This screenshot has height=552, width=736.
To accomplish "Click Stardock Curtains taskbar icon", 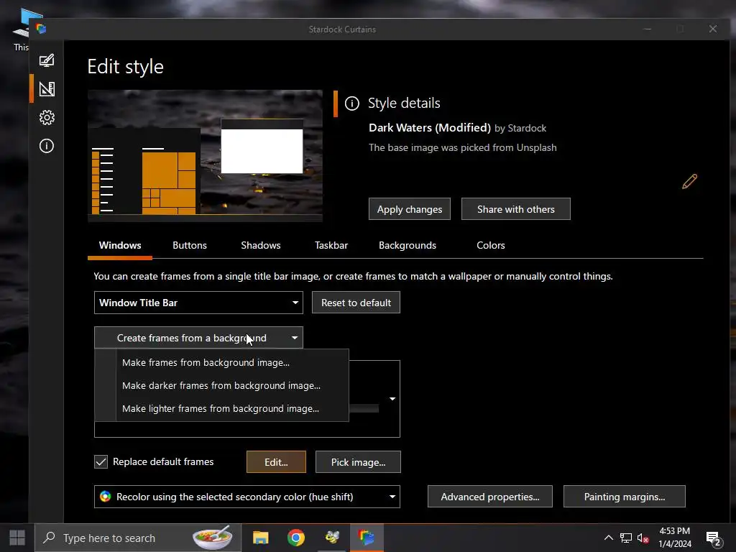I will point(366,538).
